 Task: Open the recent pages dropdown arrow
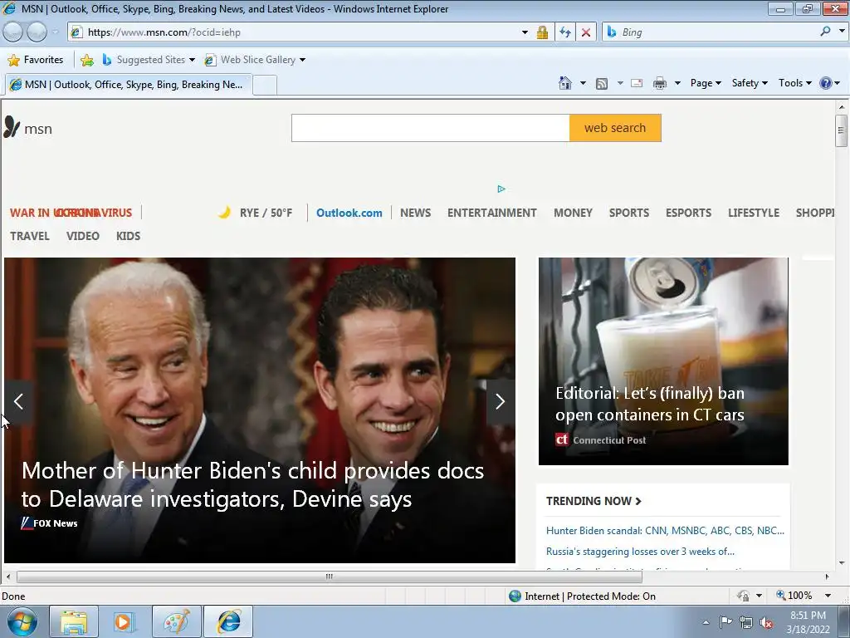pos(55,32)
